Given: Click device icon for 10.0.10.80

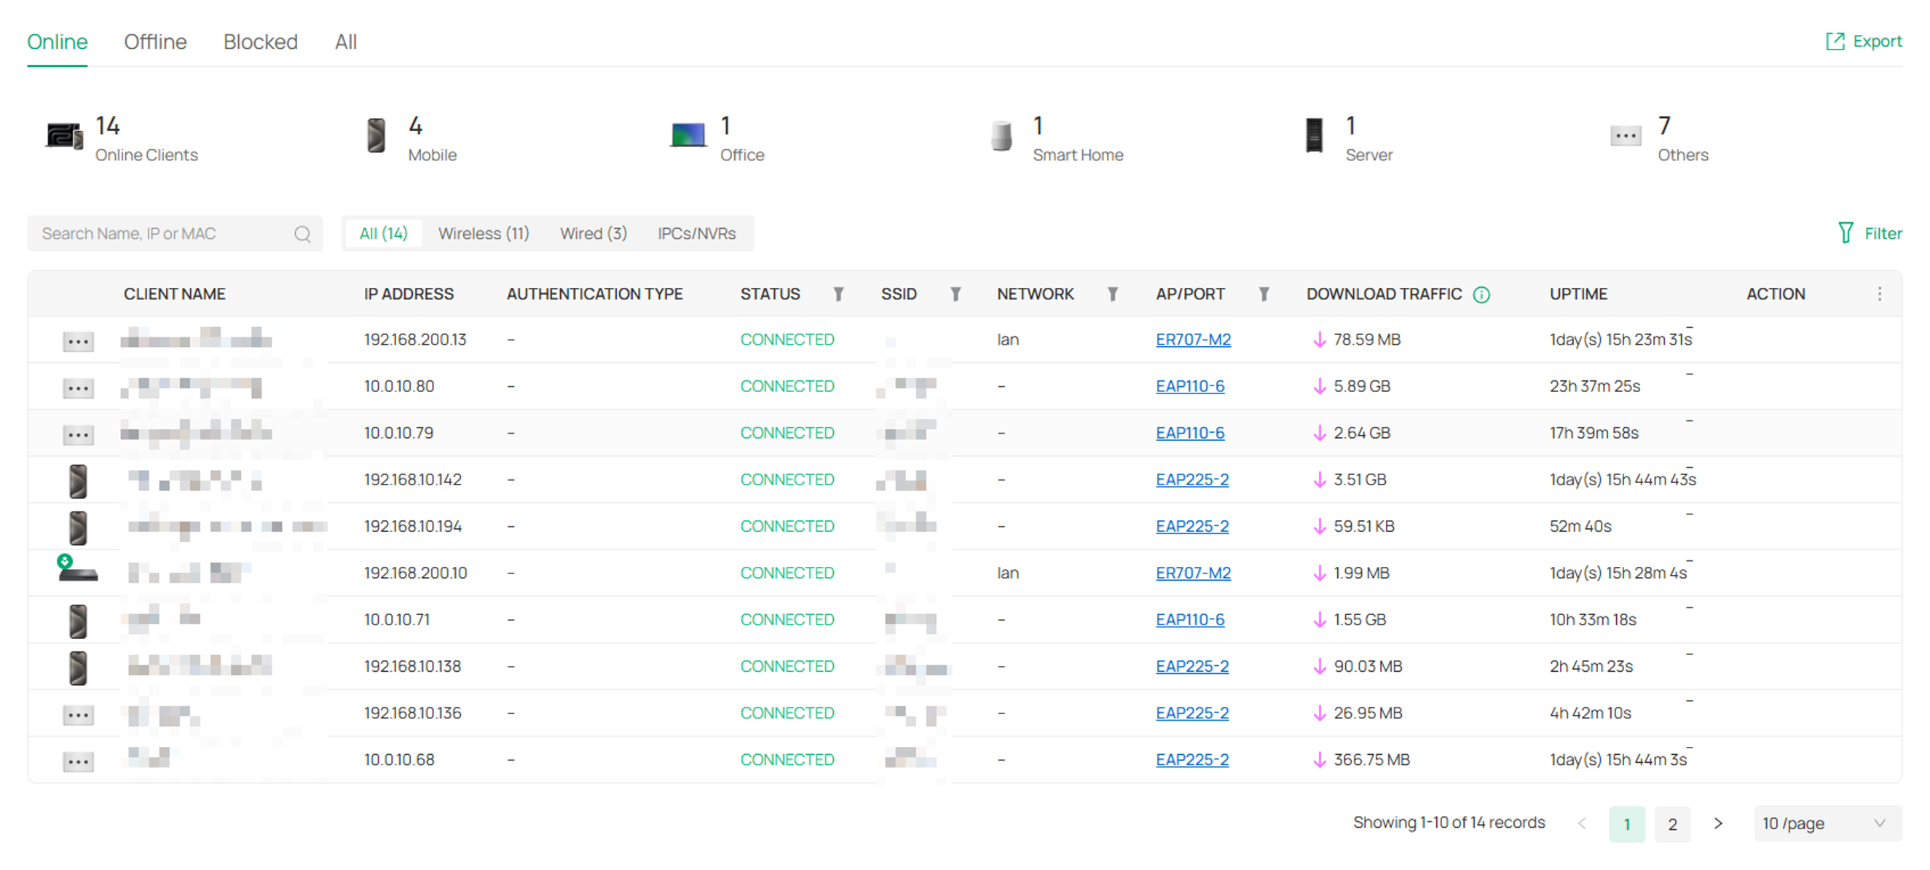Looking at the screenshot, I should click(x=78, y=388).
